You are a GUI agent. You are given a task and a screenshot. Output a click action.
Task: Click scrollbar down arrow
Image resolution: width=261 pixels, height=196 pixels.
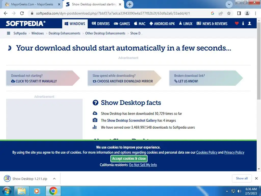(x=259, y=169)
